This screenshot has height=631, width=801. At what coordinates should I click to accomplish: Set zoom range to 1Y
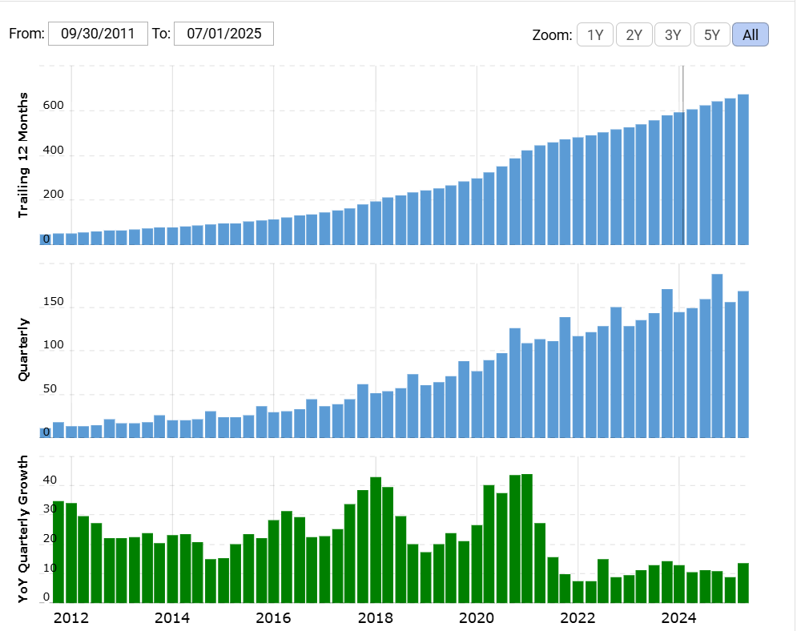595,34
